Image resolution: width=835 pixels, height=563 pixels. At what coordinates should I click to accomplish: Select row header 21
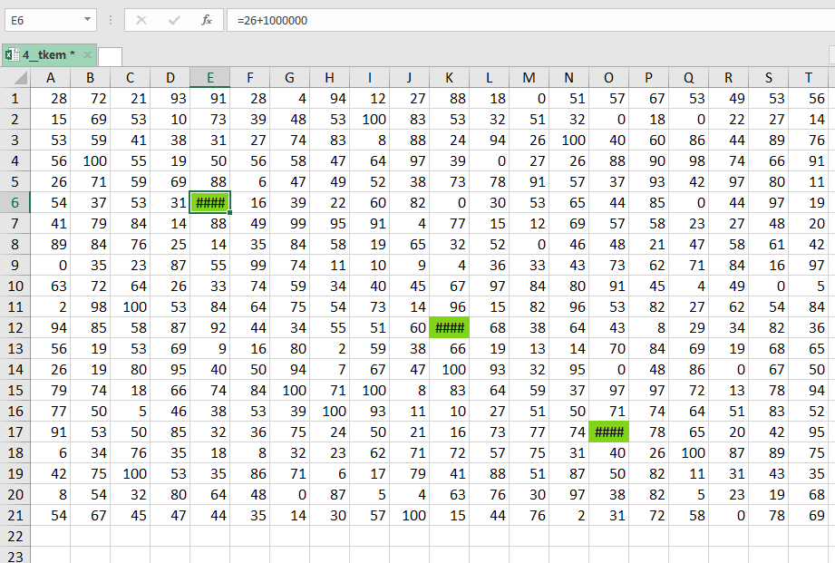pyautogui.click(x=15, y=515)
